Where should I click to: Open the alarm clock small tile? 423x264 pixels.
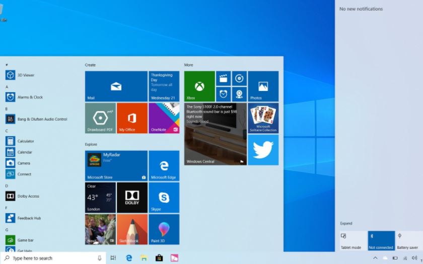[224, 94]
